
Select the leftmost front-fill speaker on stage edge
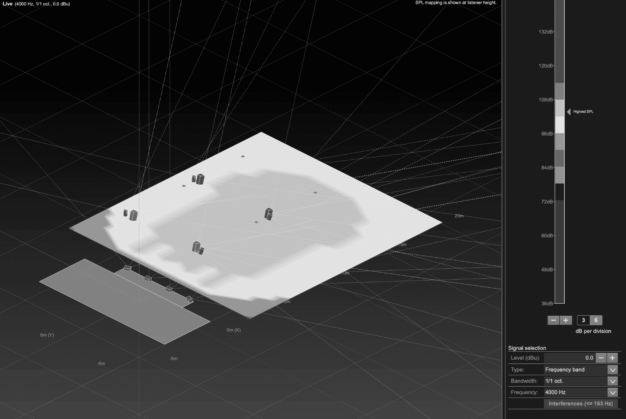pos(127,268)
